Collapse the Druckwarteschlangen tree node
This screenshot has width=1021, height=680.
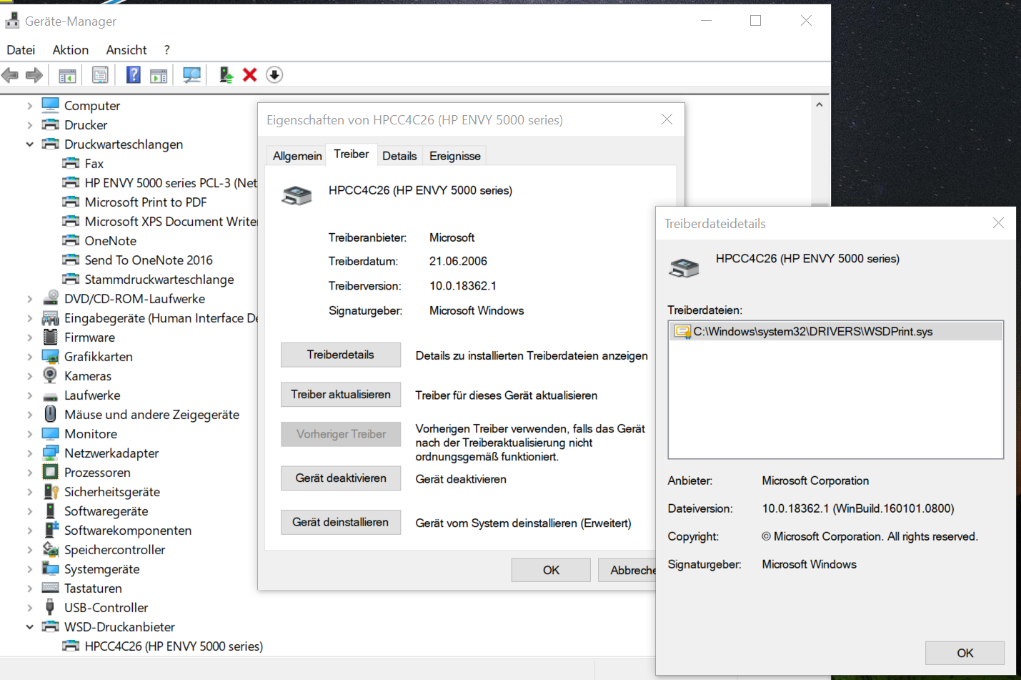click(x=29, y=144)
